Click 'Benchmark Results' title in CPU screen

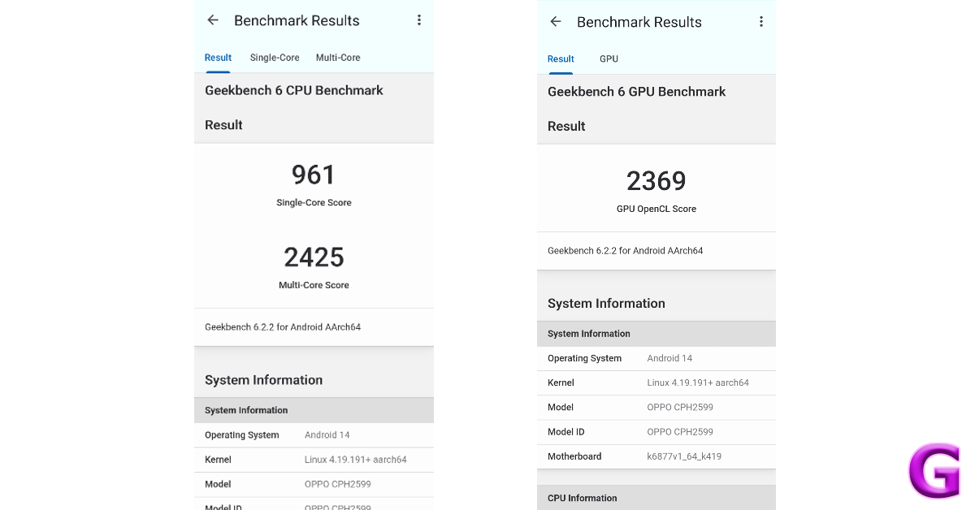[x=297, y=20]
